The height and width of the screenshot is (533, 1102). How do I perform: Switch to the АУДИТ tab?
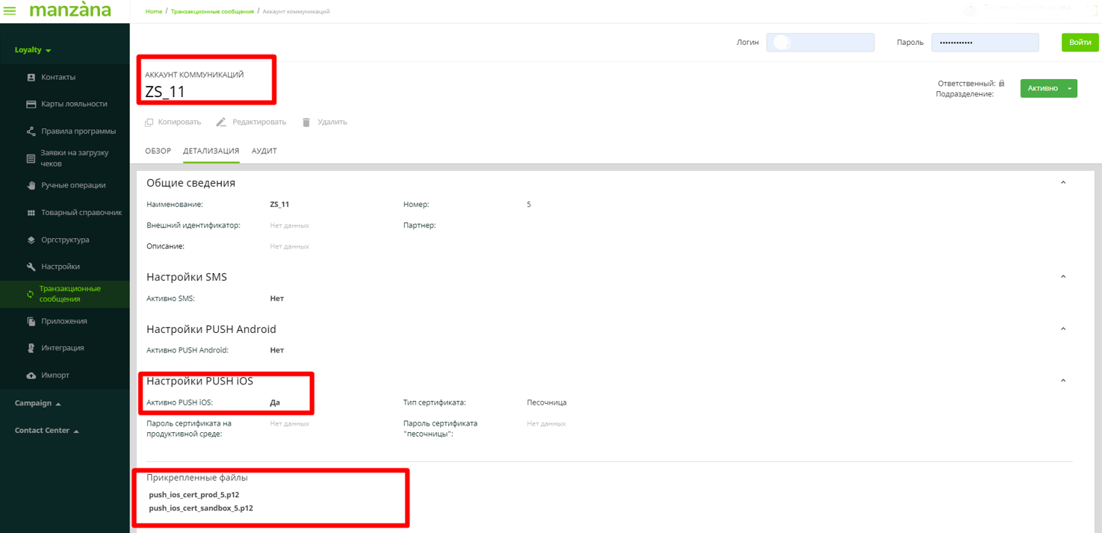point(264,151)
